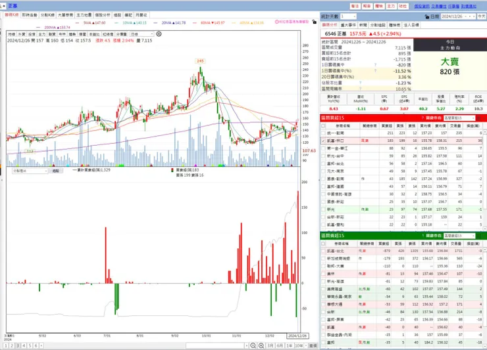Open the chart settings gear icon
The image size is (487, 350).
tap(159, 33)
